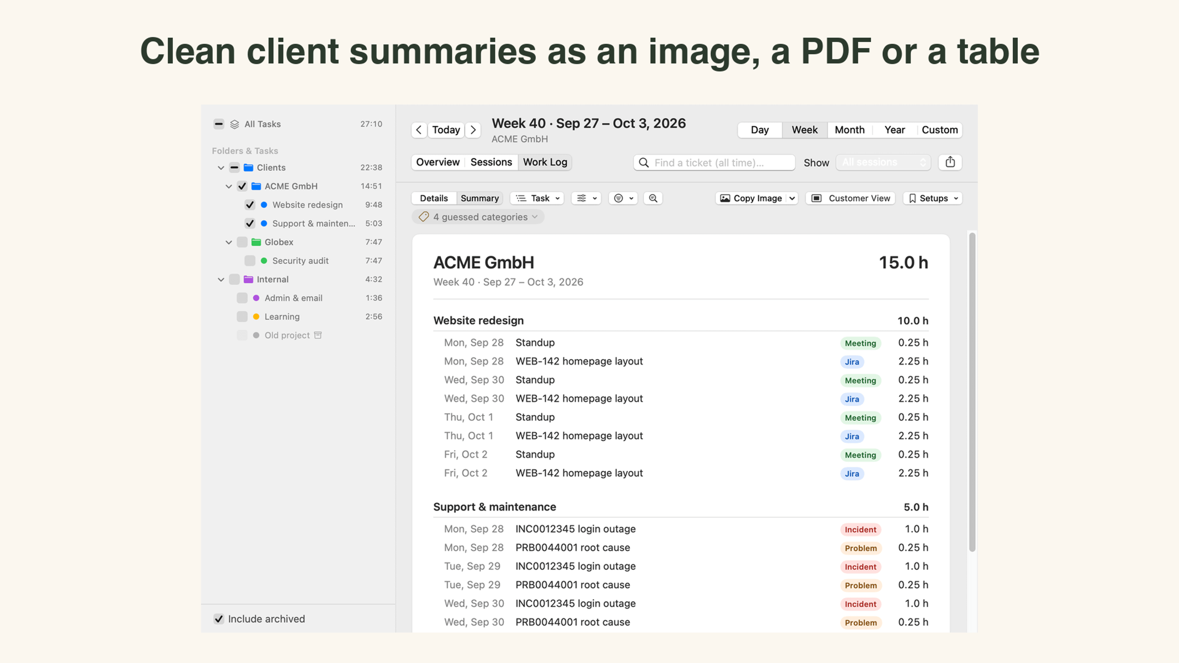Viewport: 1179px width, 663px height.
Task: Collapse the ACME GmbH folder chevron
Action: point(229,186)
